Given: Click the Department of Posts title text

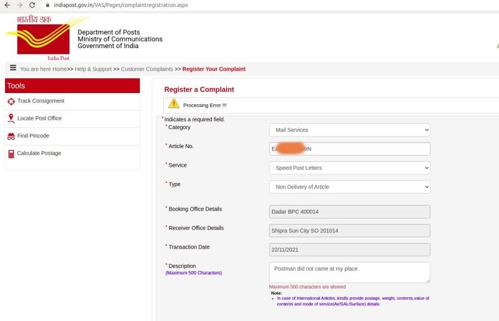Looking at the screenshot, I should point(109,32).
